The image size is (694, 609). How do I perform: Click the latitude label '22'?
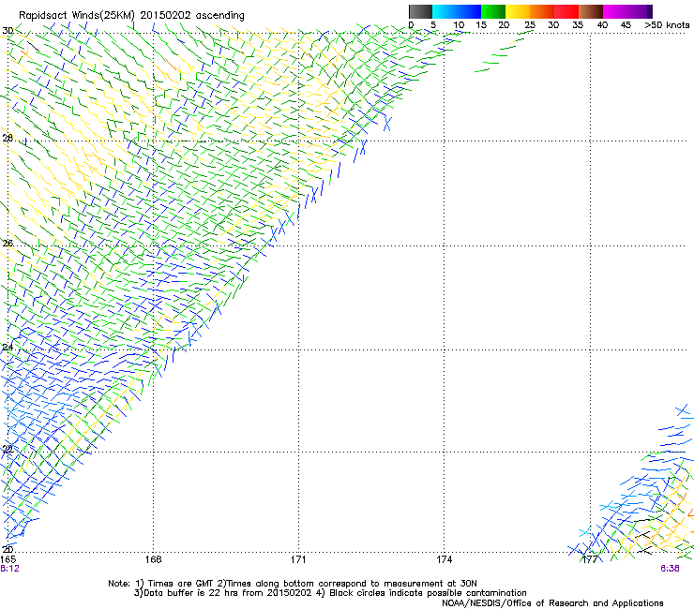[x=8, y=450]
